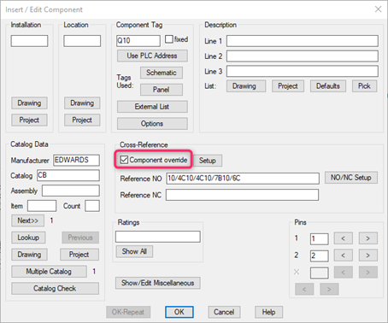
Task: Click the Assembly input field
Action: tap(71, 191)
